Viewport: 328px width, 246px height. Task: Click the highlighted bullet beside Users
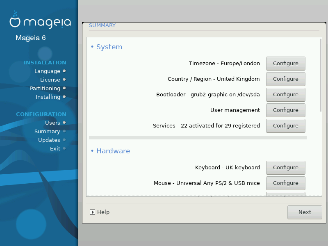tap(64, 123)
